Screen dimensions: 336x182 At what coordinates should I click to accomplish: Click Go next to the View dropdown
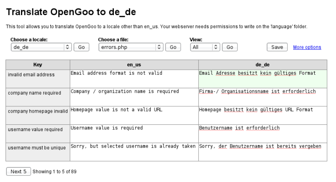coord(229,47)
